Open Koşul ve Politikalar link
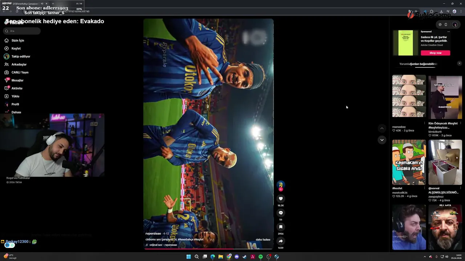The width and height of the screenshot is (465, 261). 18,178
